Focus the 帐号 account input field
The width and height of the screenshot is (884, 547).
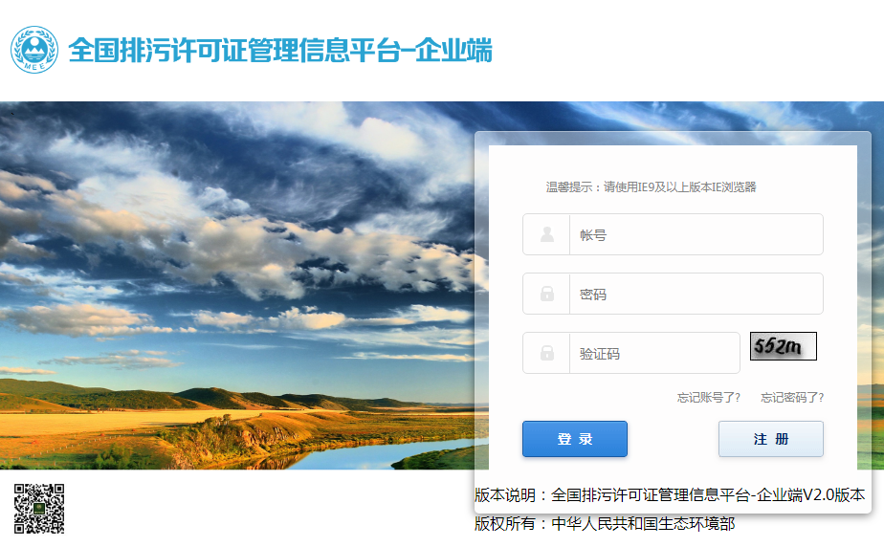[x=696, y=234]
